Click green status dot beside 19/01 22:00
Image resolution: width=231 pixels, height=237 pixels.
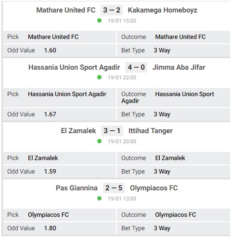pos(99,77)
